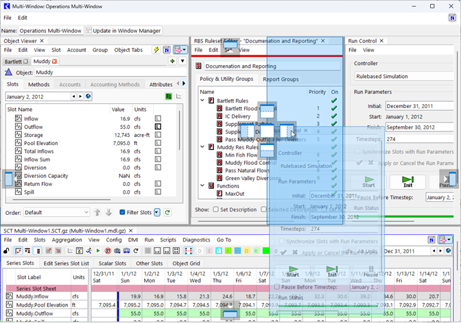Click the globe icon next to date field
This screenshot has width=461, height=323.
(x=88, y=96)
